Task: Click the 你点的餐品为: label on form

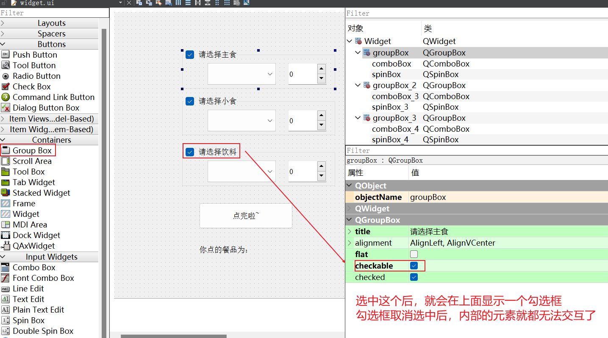Action: [224, 250]
